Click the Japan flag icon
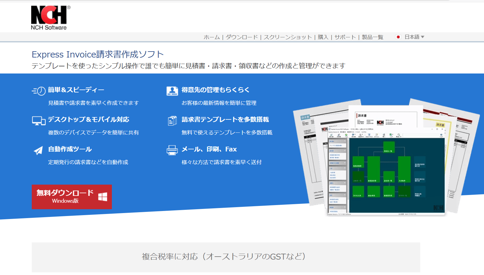The width and height of the screenshot is (484, 275). [398, 37]
